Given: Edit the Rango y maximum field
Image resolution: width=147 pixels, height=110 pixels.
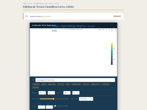Looking at the screenshot, I should [76, 93].
